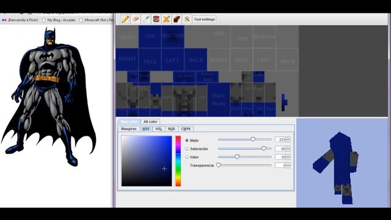Click the Transparencia value field showing 0
The height and width of the screenshot is (220, 391).
tap(280, 166)
